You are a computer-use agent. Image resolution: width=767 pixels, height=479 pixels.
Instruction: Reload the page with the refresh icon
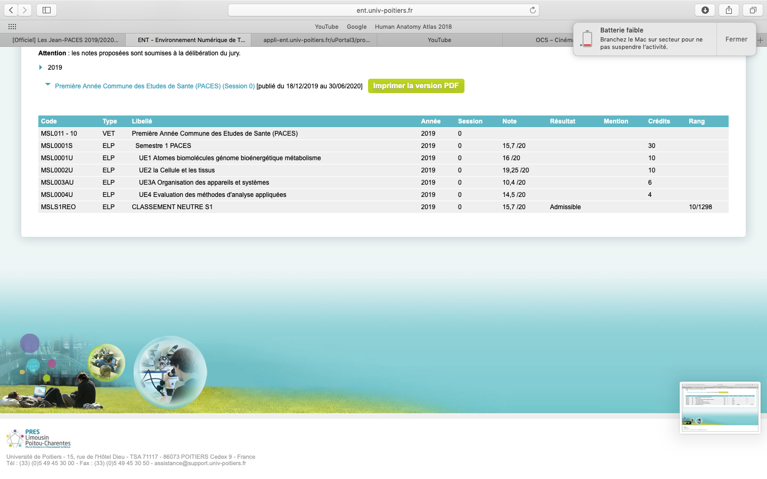click(x=532, y=10)
